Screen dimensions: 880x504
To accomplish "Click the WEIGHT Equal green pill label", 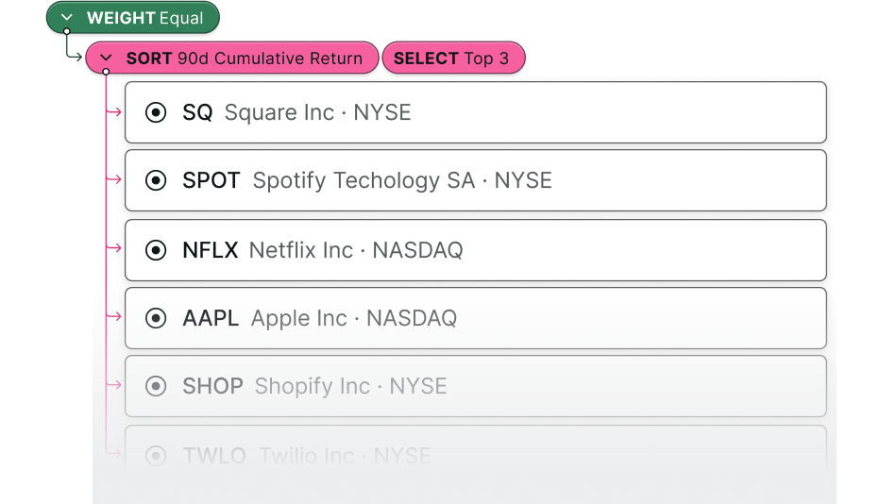I will pos(144,18).
